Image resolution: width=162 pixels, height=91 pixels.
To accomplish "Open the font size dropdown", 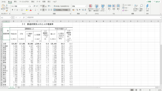I will (x=33, y=6).
